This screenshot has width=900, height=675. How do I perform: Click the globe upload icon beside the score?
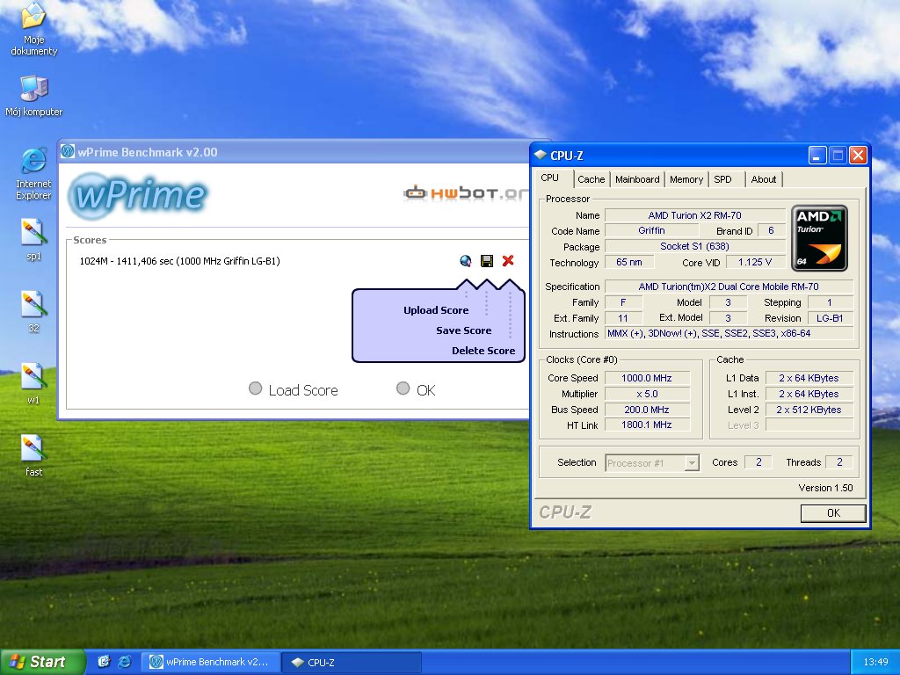pyautogui.click(x=466, y=261)
